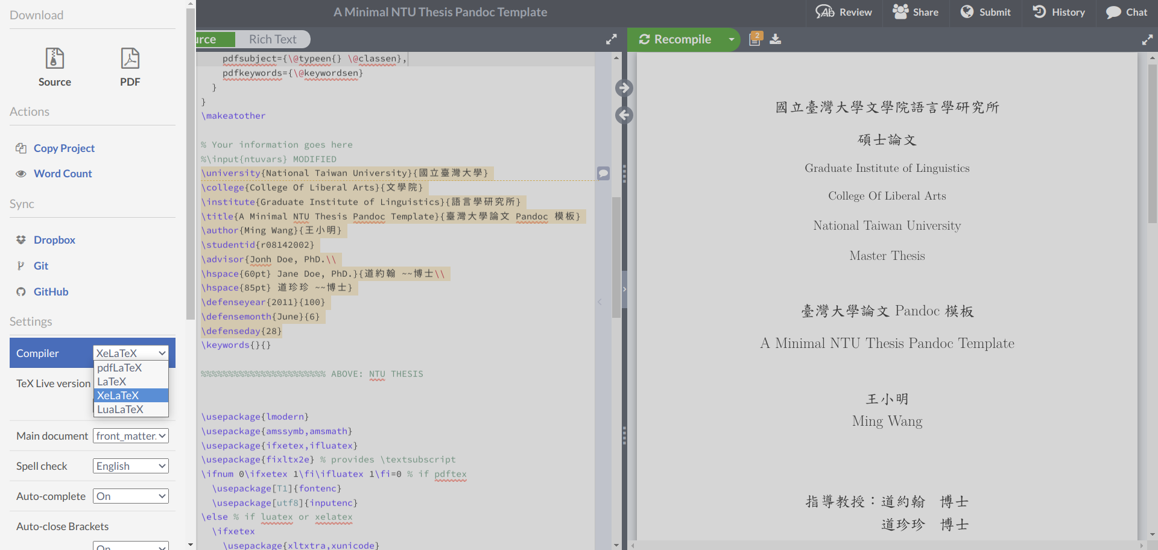Screen dimensions: 1158x550
Task: Switch to Source editor mode
Action: click(x=215, y=39)
